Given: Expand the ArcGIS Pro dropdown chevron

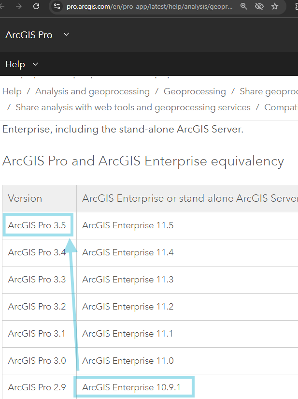Looking at the screenshot, I should pyautogui.click(x=66, y=34).
